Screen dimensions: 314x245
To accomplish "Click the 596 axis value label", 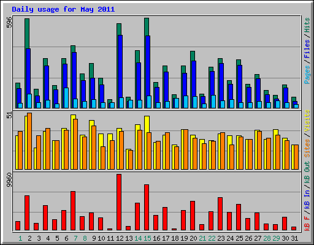I will (9, 23).
